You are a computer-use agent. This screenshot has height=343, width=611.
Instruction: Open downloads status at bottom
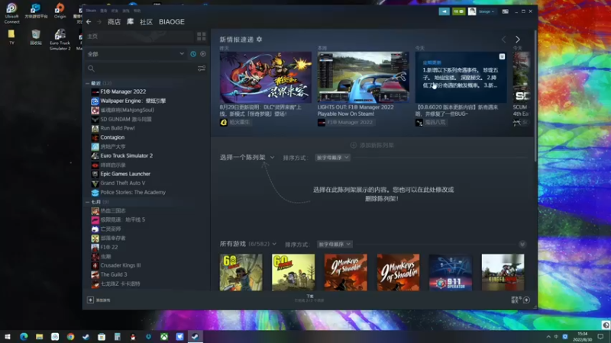point(309,298)
